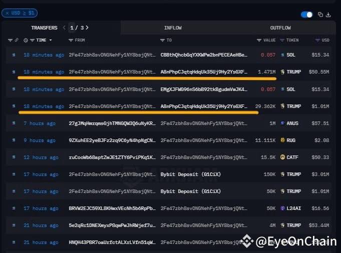Viewport: 341px width, 253px height.
Task: Go to previous transfers page
Action: coord(64,27)
